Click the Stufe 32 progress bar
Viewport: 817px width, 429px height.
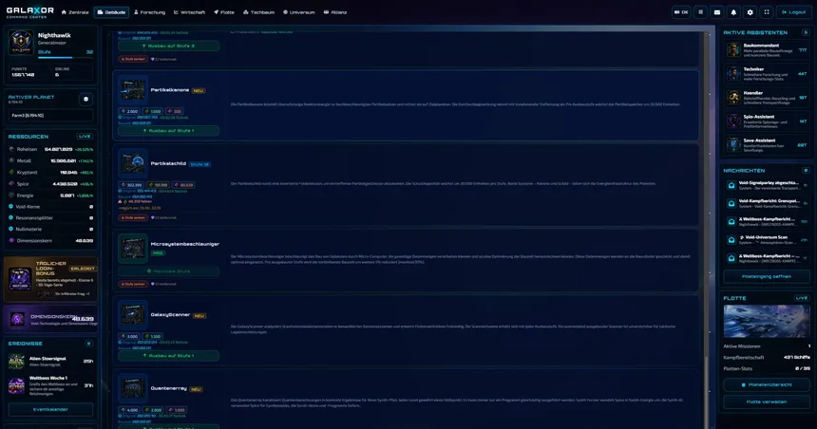pos(66,57)
